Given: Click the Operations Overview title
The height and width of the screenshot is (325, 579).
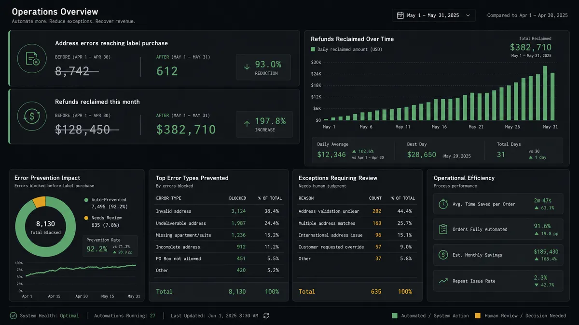Looking at the screenshot, I should point(55,12).
